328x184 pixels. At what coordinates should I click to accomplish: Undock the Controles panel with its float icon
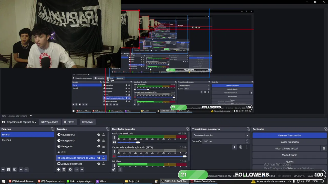tap(326, 129)
